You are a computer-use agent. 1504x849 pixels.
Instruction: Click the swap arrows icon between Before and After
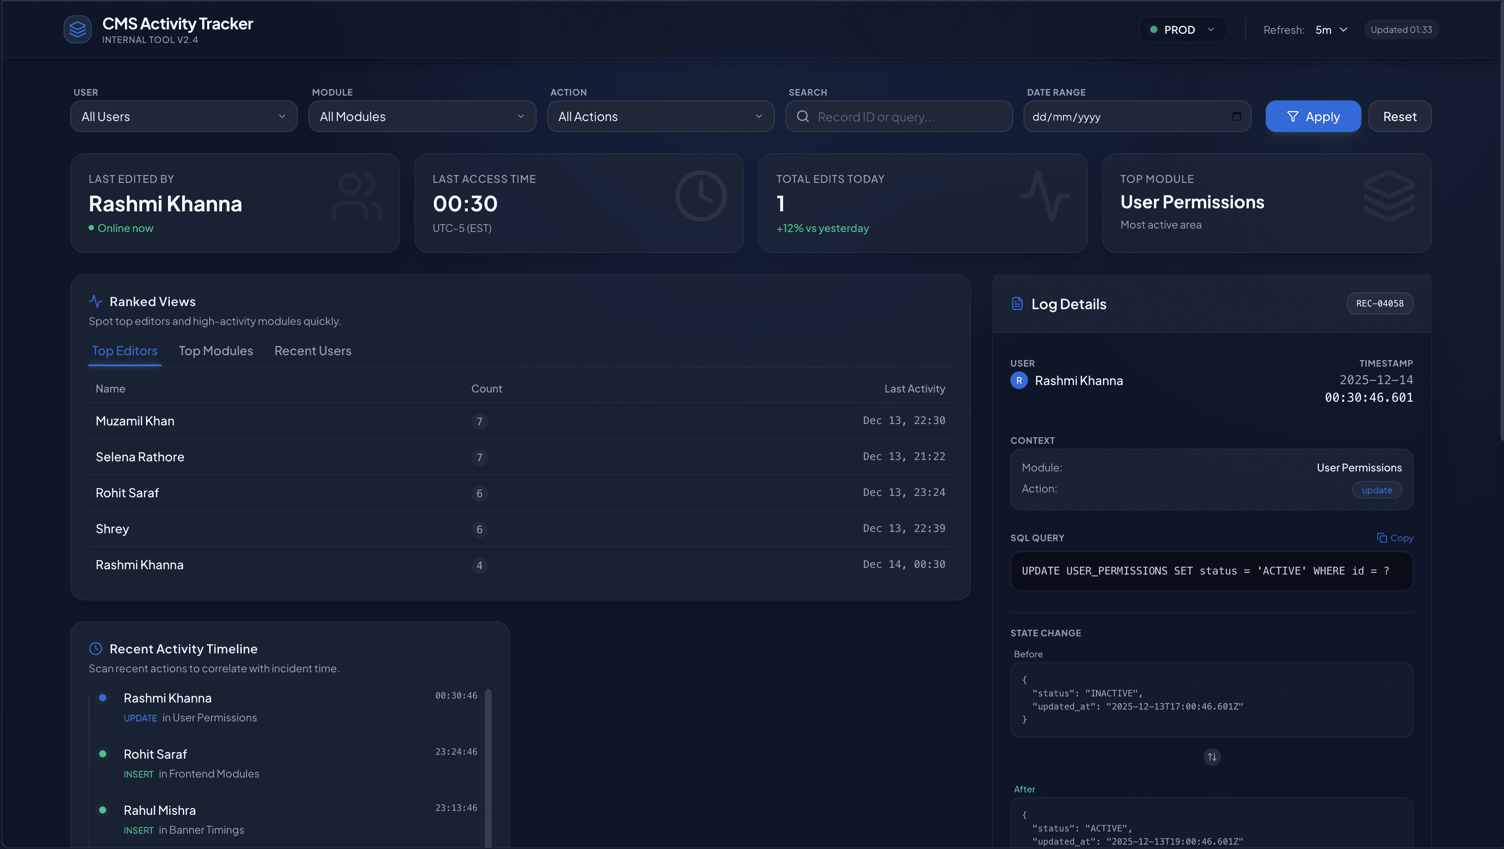coord(1211,757)
